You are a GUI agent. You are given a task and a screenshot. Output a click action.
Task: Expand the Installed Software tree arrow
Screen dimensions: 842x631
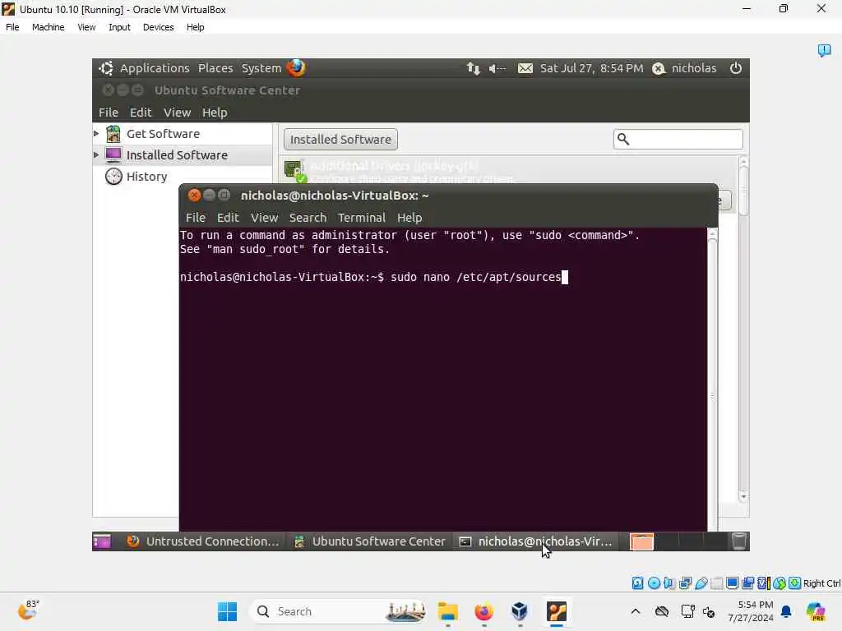click(96, 155)
